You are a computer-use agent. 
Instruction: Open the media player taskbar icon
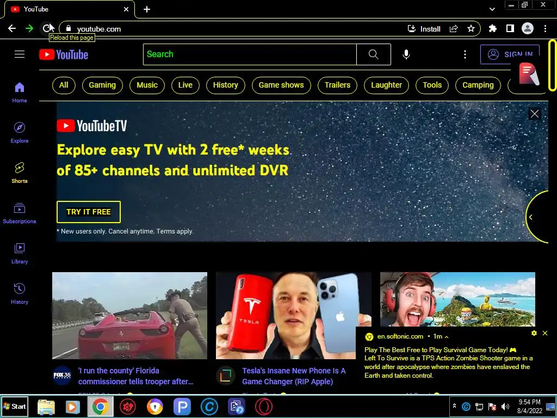72,407
